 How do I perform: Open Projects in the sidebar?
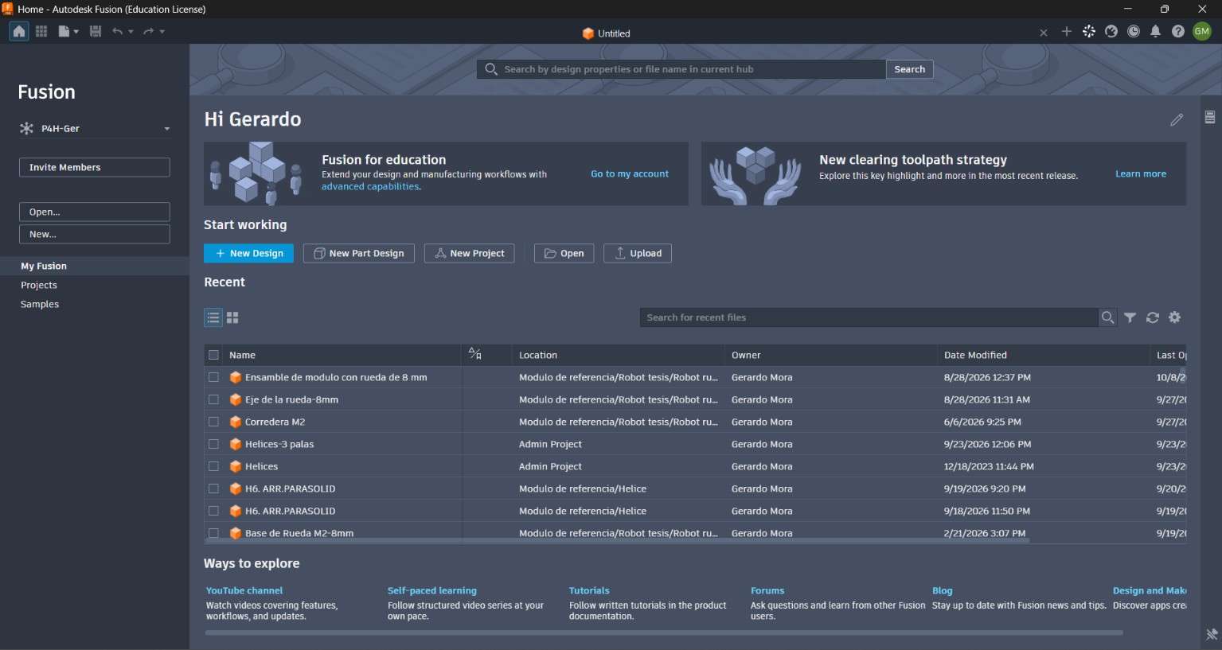(39, 285)
